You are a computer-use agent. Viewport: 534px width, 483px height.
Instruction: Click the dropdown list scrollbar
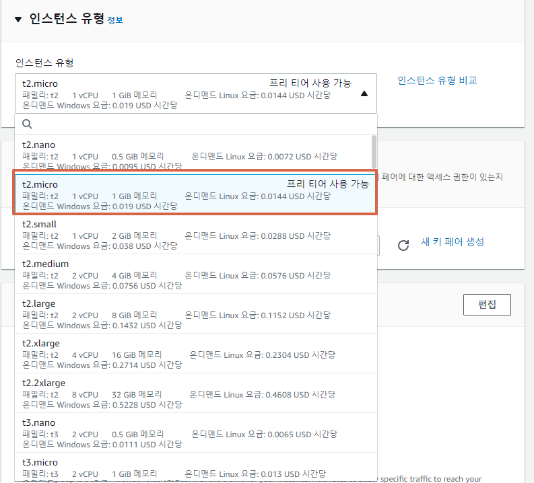click(374, 152)
